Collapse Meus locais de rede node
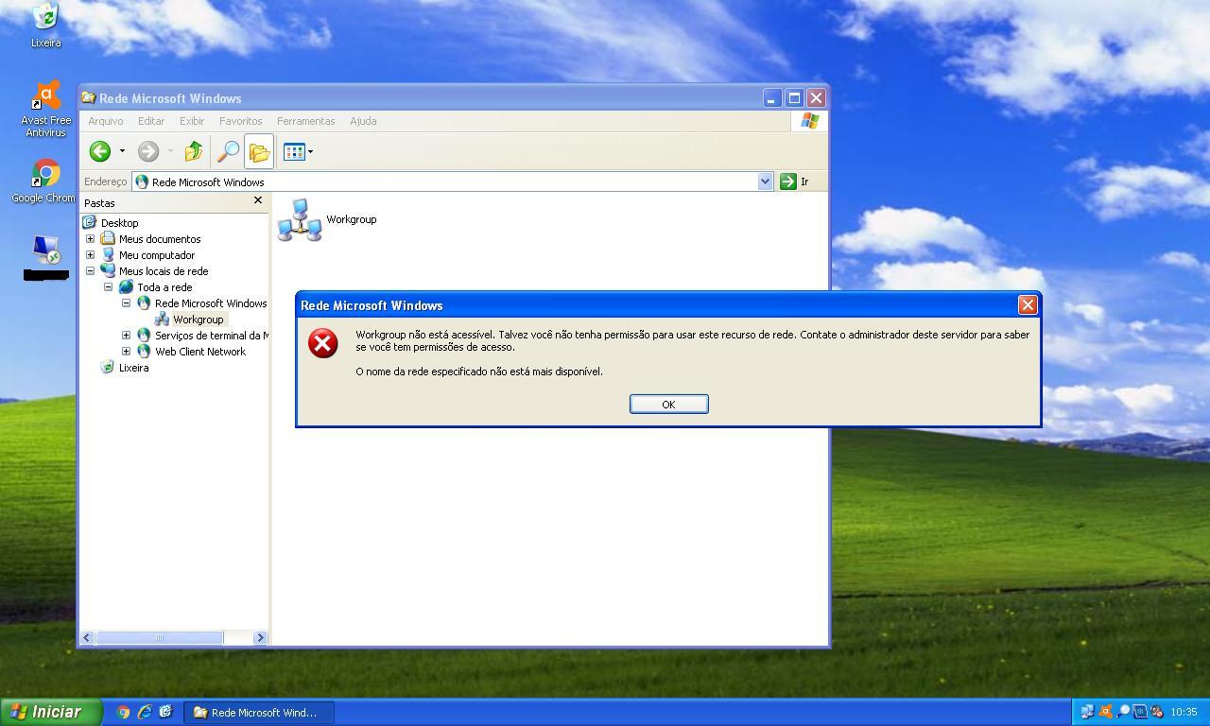The image size is (1210, 726). coord(90,271)
